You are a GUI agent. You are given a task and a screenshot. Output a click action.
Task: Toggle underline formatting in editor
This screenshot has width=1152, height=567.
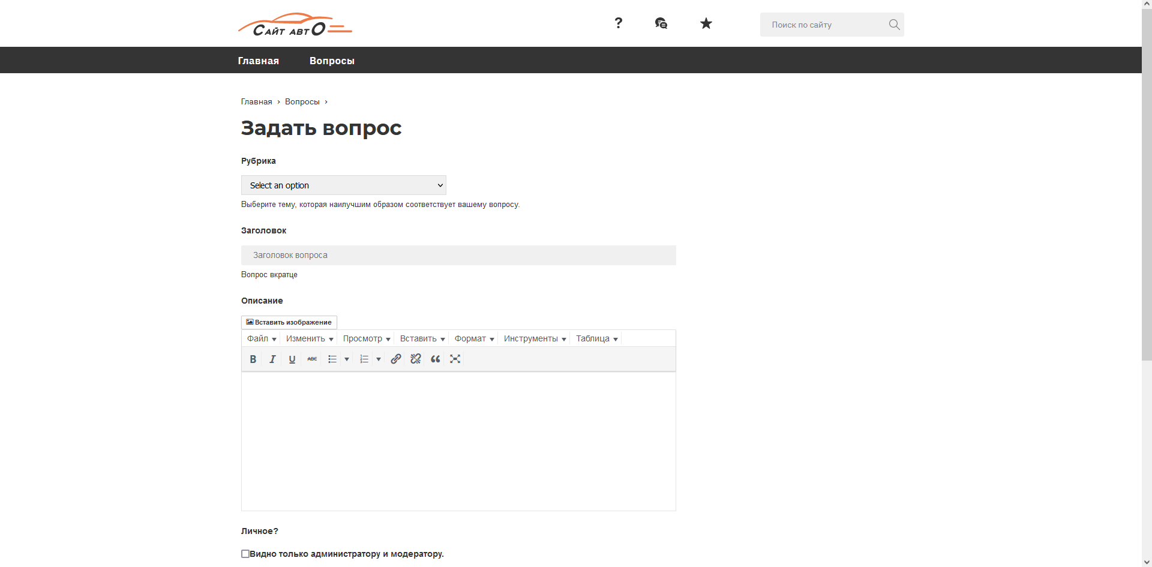292,359
